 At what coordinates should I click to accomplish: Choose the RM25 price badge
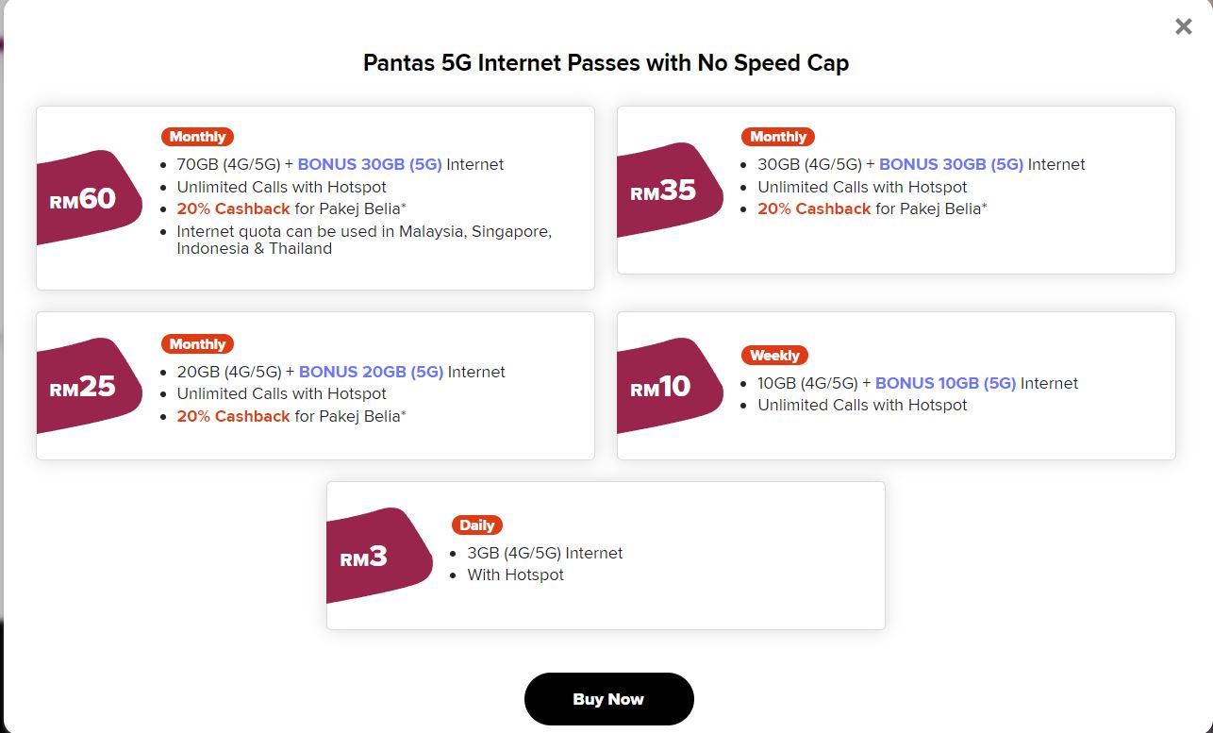[83, 387]
